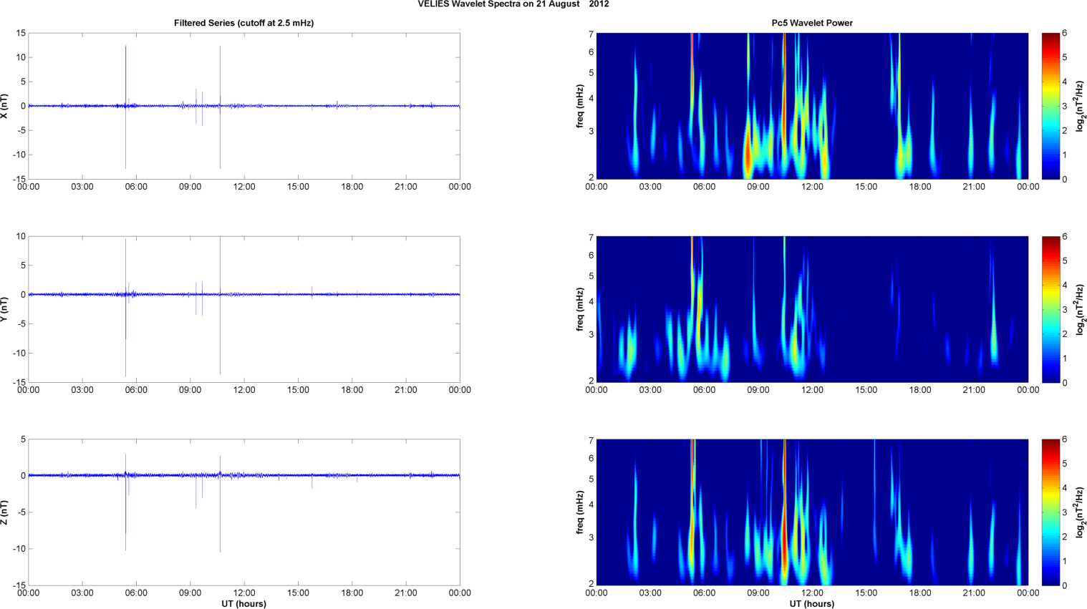Click the 'Y (nT)' axis label
The image size is (1087, 609).
[x=4, y=309]
